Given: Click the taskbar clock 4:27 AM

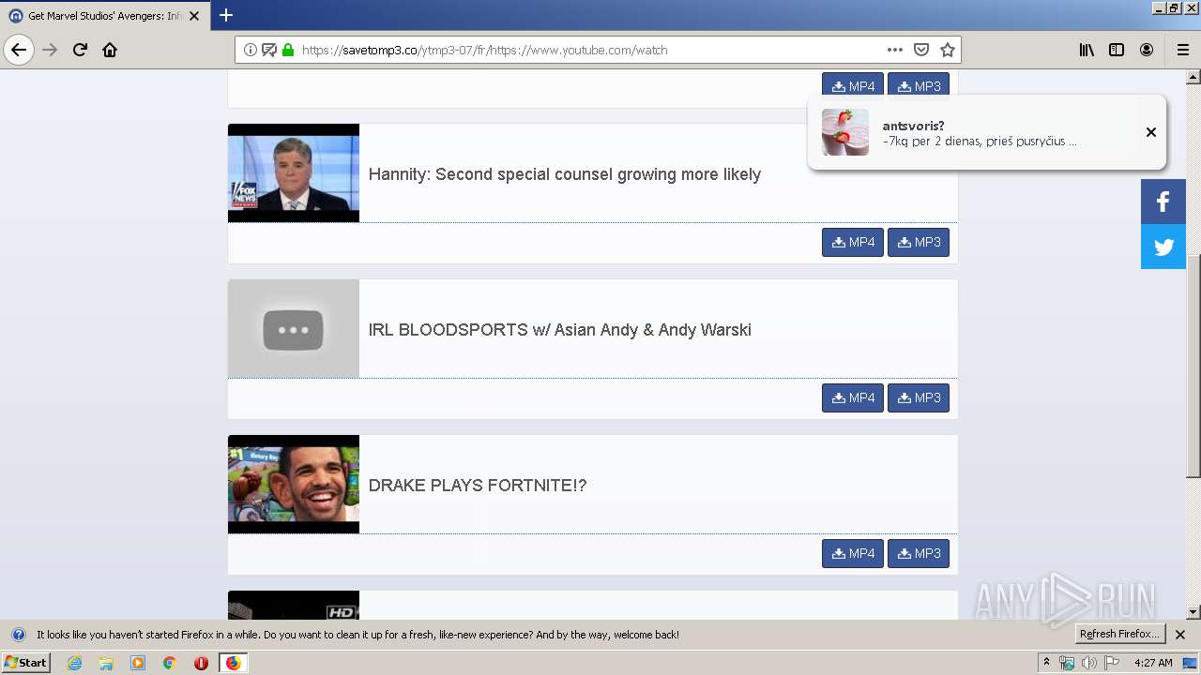Looking at the screenshot, I should (x=1153, y=663).
